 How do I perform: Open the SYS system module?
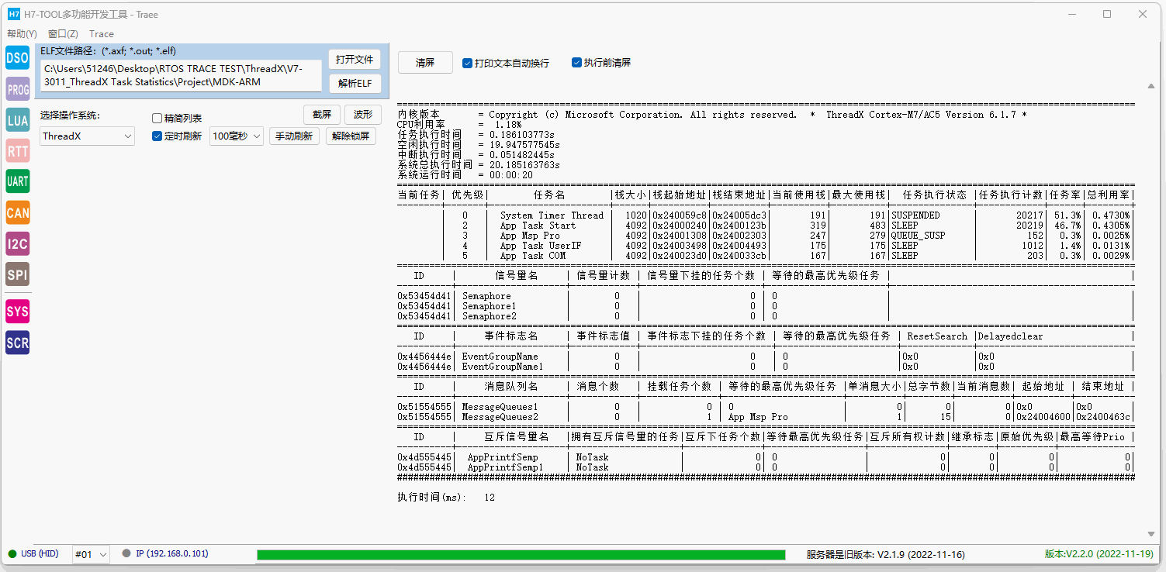(17, 312)
